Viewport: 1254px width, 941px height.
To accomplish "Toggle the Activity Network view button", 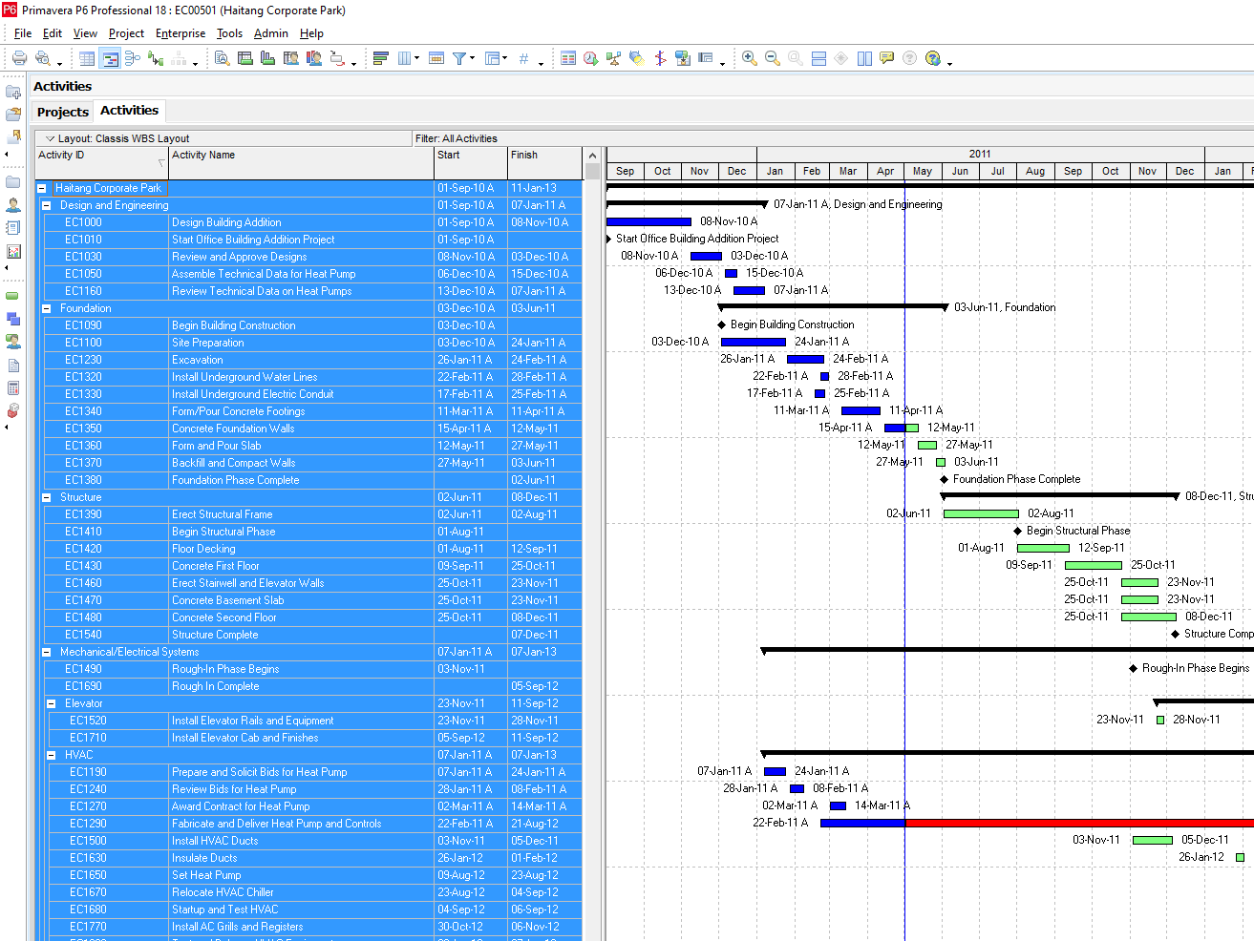I will click(x=133, y=58).
